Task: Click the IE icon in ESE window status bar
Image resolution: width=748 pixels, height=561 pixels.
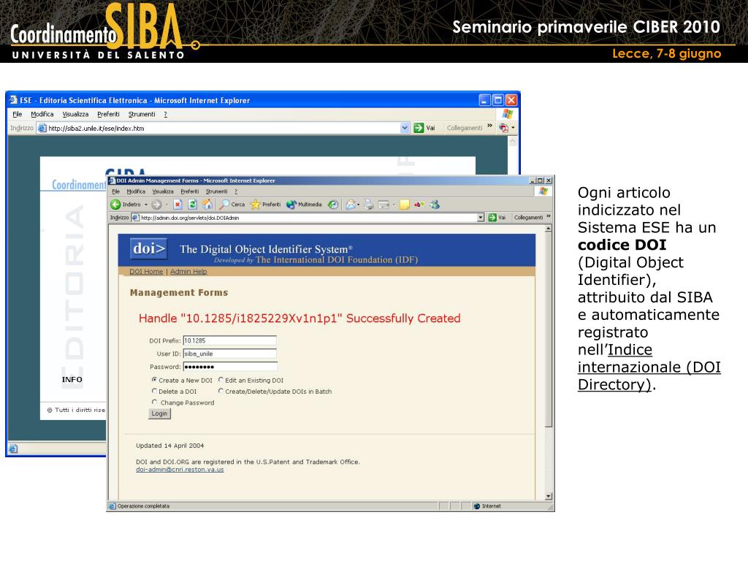Action: coord(13,449)
